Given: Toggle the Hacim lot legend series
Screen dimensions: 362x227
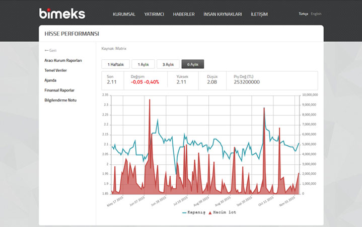Looking at the screenshot, I should point(223,212).
